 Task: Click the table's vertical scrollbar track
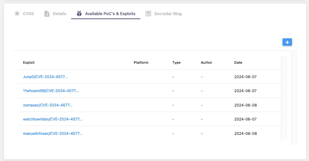click(284, 98)
